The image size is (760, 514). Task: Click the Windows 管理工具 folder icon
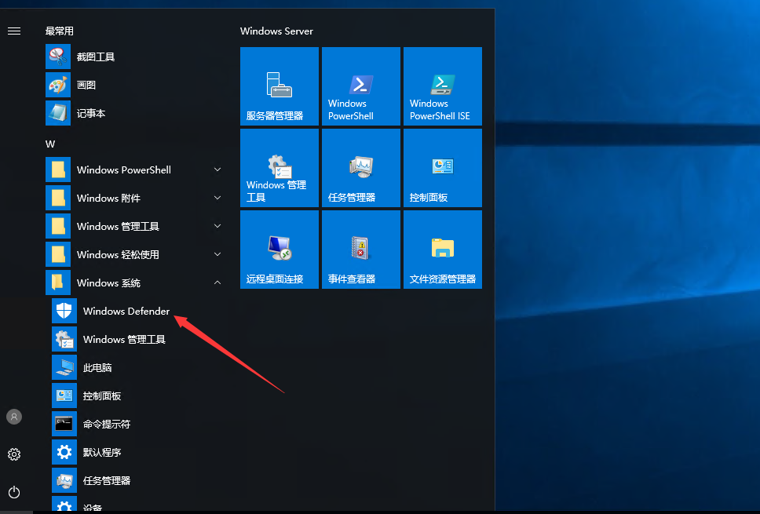point(58,226)
